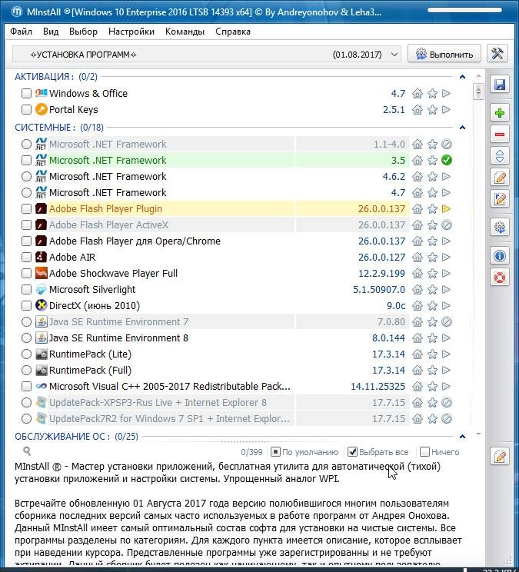Select the DirectX (июнь 2010) entry
Image resolution: width=519 pixels, height=572 pixels.
tap(95, 306)
